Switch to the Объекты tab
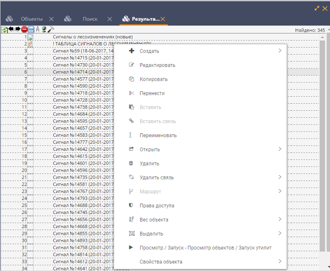The width and height of the screenshot is (330, 271). 31,19
